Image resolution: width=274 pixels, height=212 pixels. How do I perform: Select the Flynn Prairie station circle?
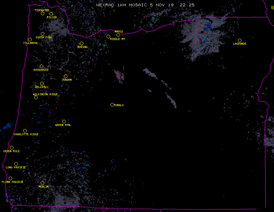pos(10,179)
